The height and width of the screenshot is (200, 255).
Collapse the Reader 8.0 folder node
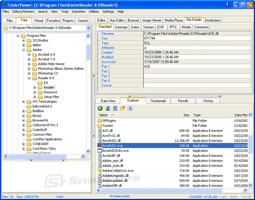pos(29,78)
